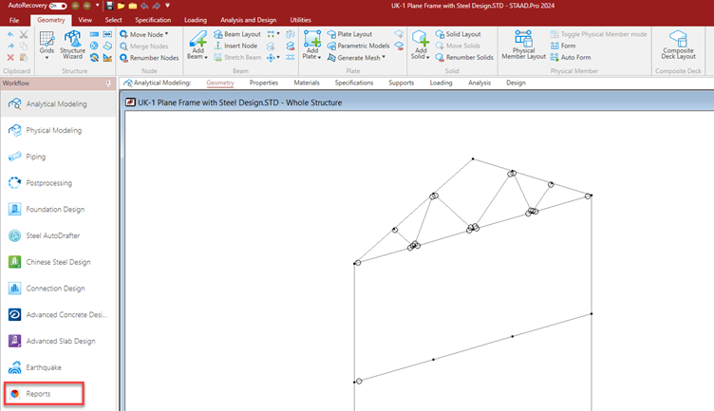Open the Connection Design workflow

click(58, 289)
